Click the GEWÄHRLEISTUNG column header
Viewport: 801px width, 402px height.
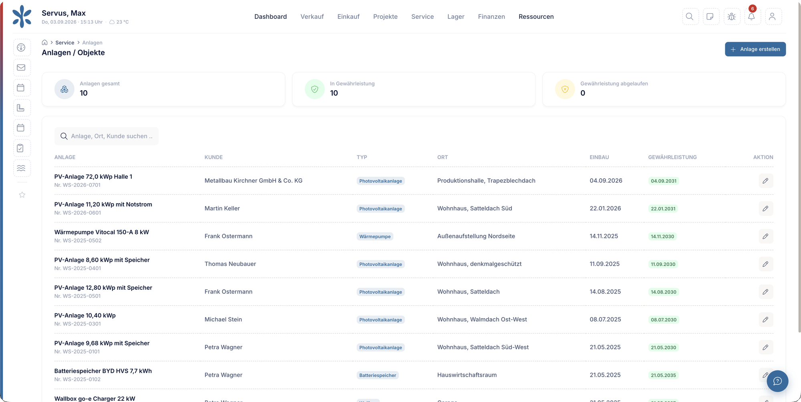pos(672,157)
